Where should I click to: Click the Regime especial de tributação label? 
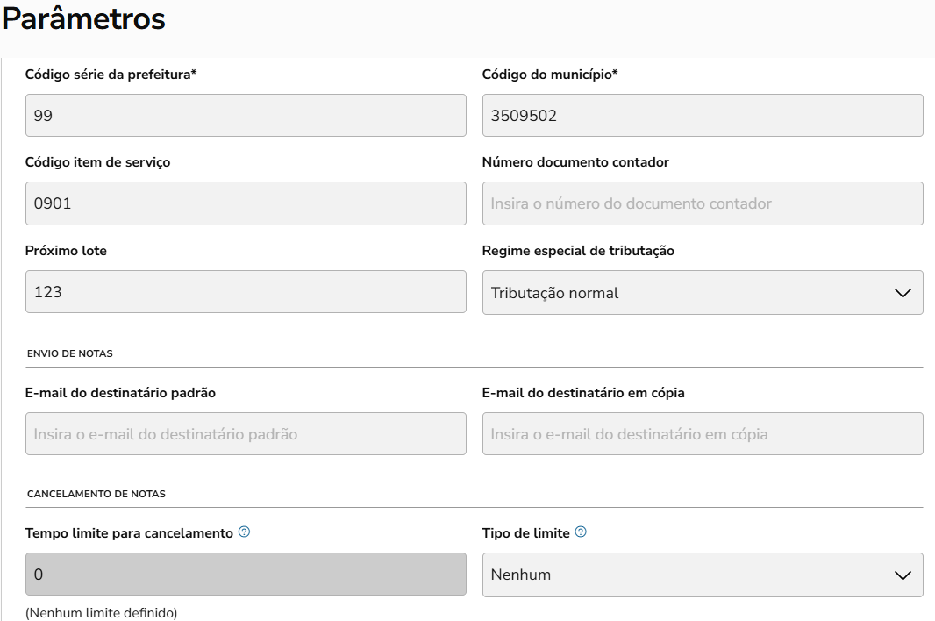pyautogui.click(x=578, y=251)
